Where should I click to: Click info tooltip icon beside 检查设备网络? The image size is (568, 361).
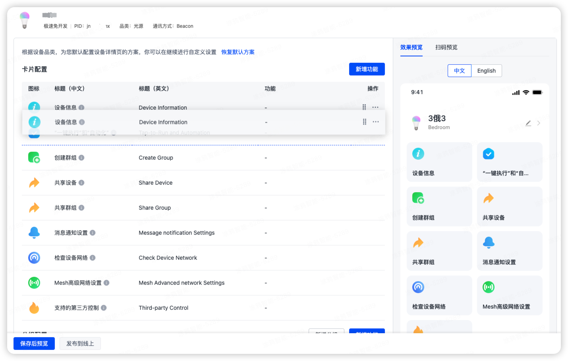click(x=93, y=258)
